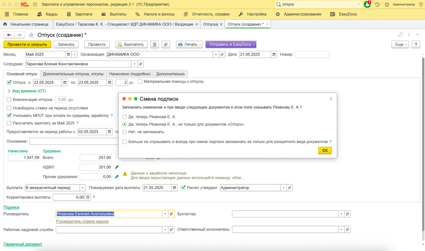The height and width of the screenshot is (251, 425).
Task: Click the paperclip attachments icon
Action: [166, 44]
